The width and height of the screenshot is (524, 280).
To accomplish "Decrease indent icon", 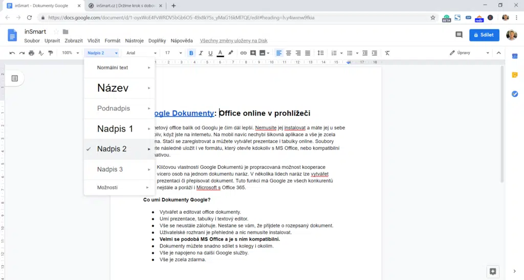I will pos(365,53).
